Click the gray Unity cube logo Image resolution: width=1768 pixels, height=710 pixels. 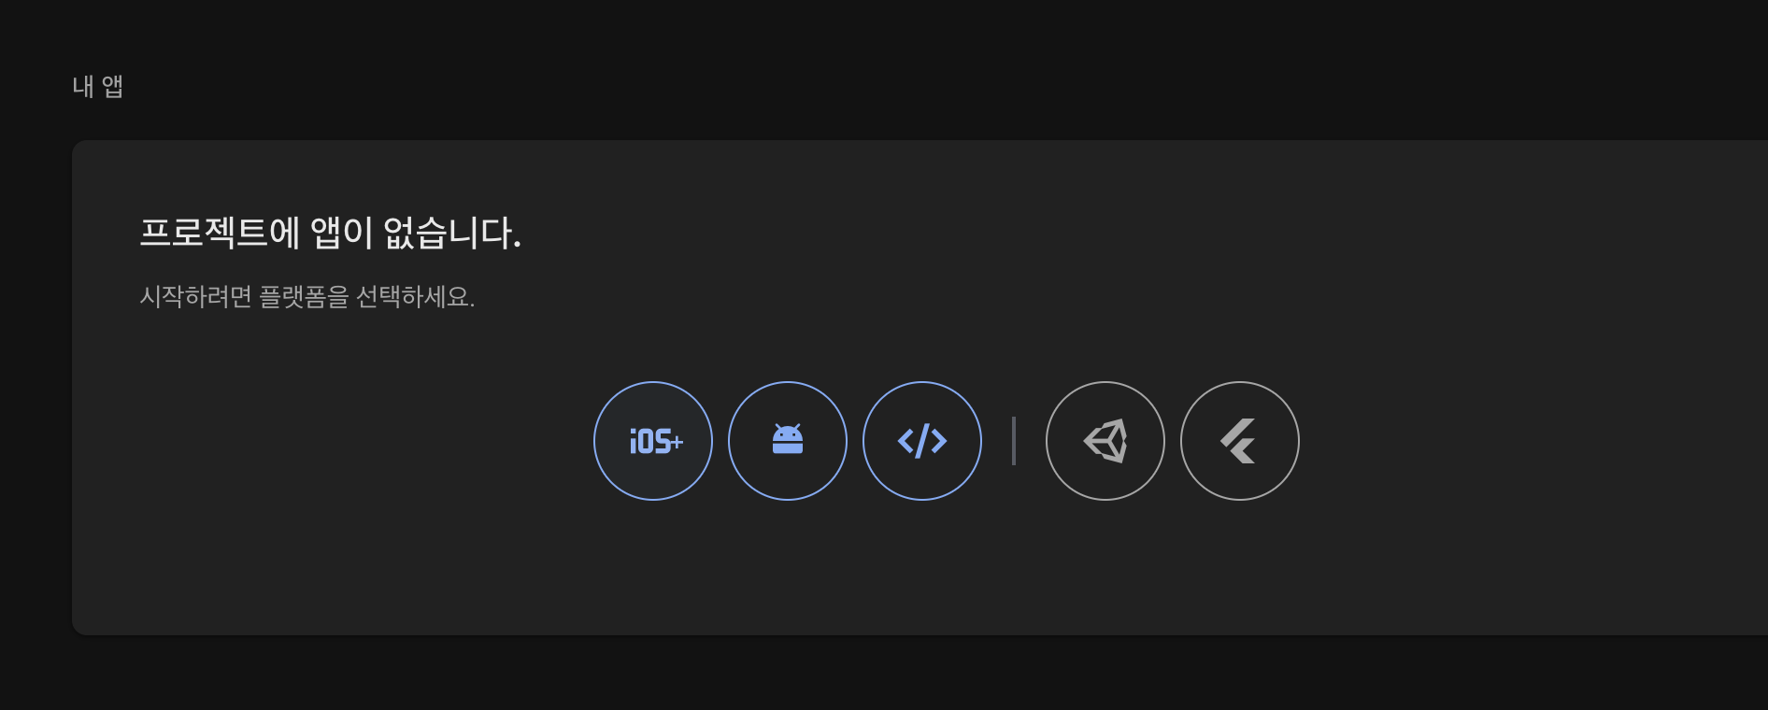pyautogui.click(x=1105, y=441)
